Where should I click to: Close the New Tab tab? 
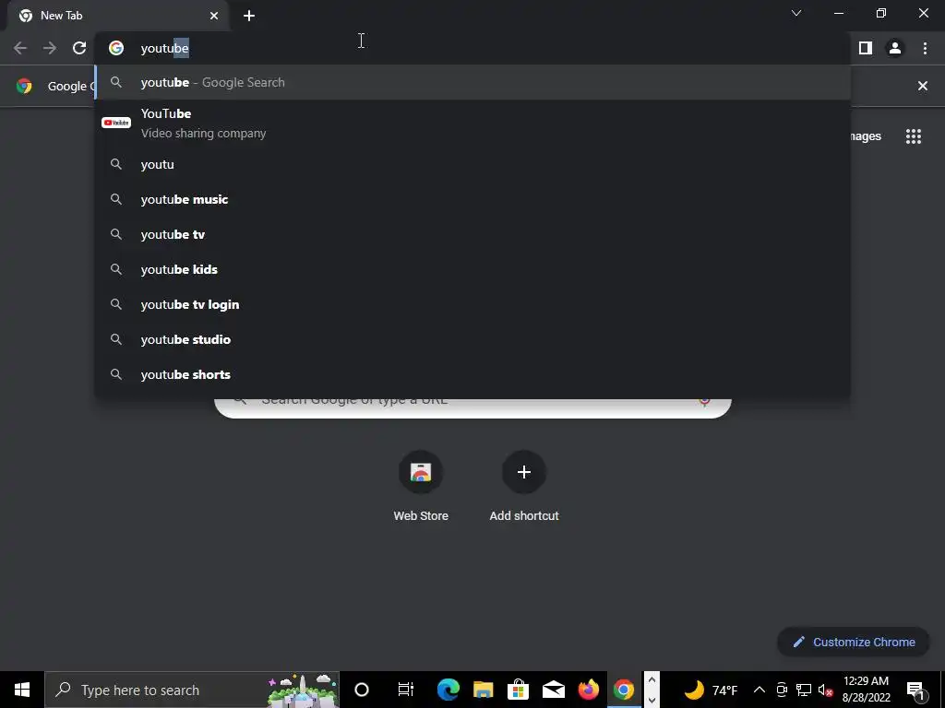214,16
